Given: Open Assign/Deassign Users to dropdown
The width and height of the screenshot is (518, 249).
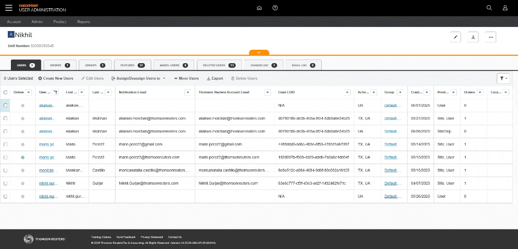Looking at the screenshot, I should [x=138, y=79].
